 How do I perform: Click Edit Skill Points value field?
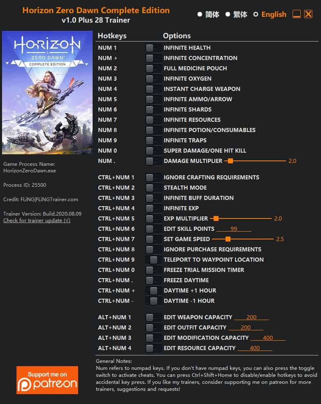234,229
